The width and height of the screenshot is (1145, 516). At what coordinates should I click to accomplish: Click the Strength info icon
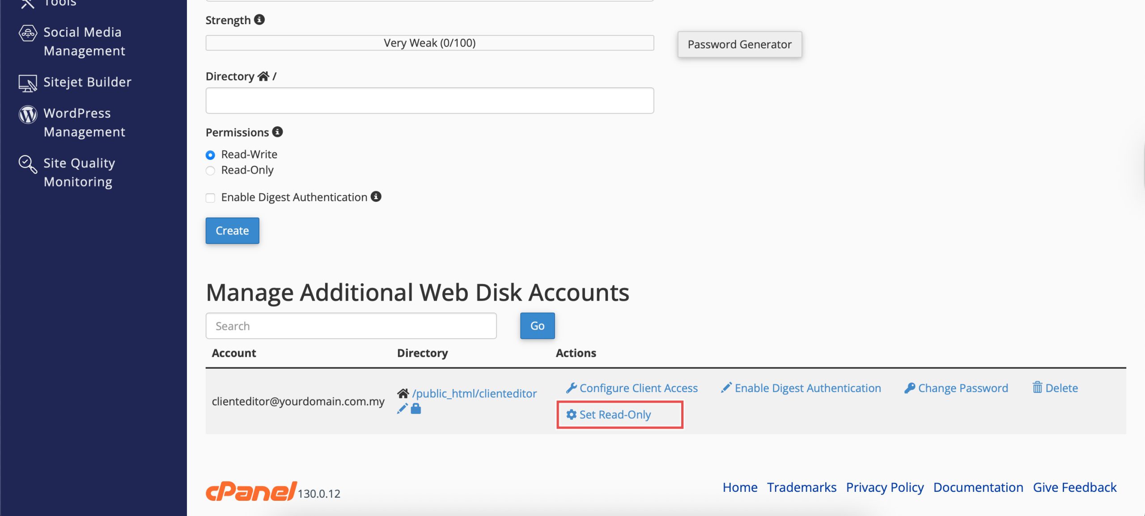point(259,20)
